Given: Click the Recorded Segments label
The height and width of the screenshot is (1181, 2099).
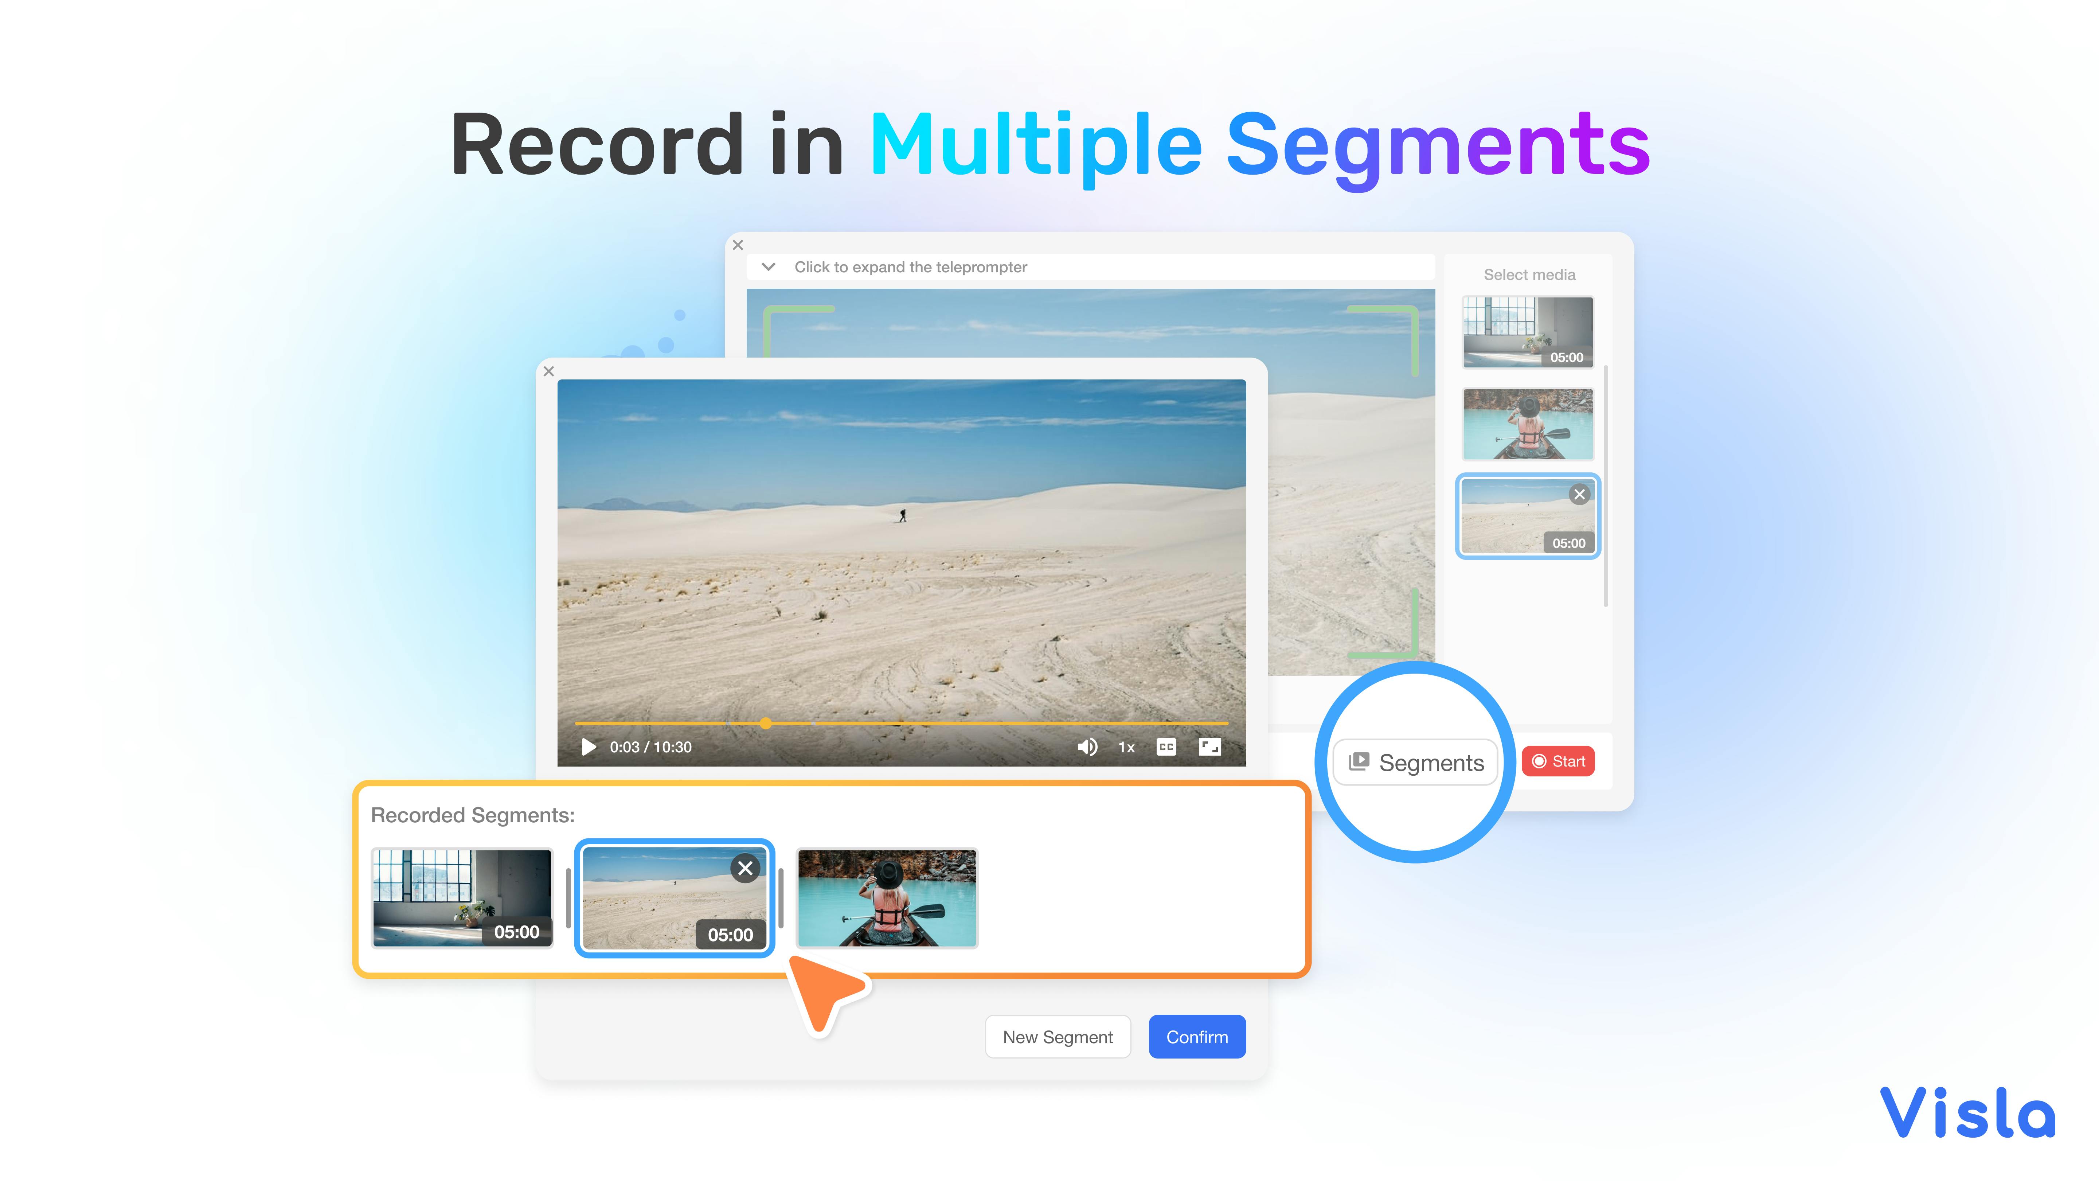Looking at the screenshot, I should point(473,815).
